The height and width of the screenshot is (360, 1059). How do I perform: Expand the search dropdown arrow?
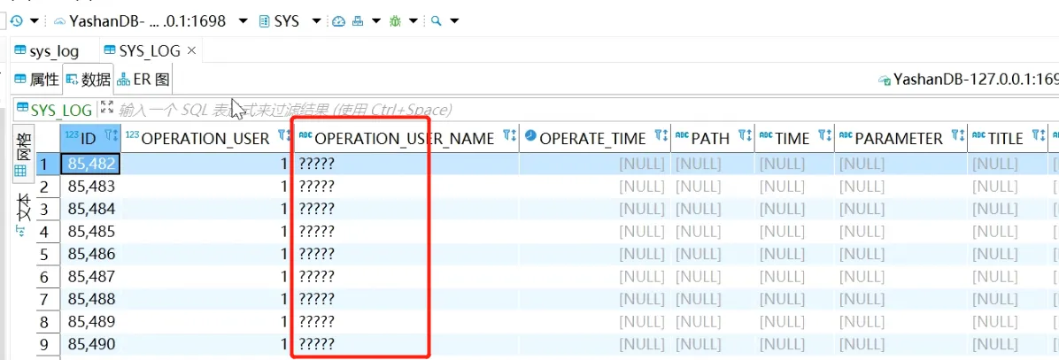coord(454,21)
